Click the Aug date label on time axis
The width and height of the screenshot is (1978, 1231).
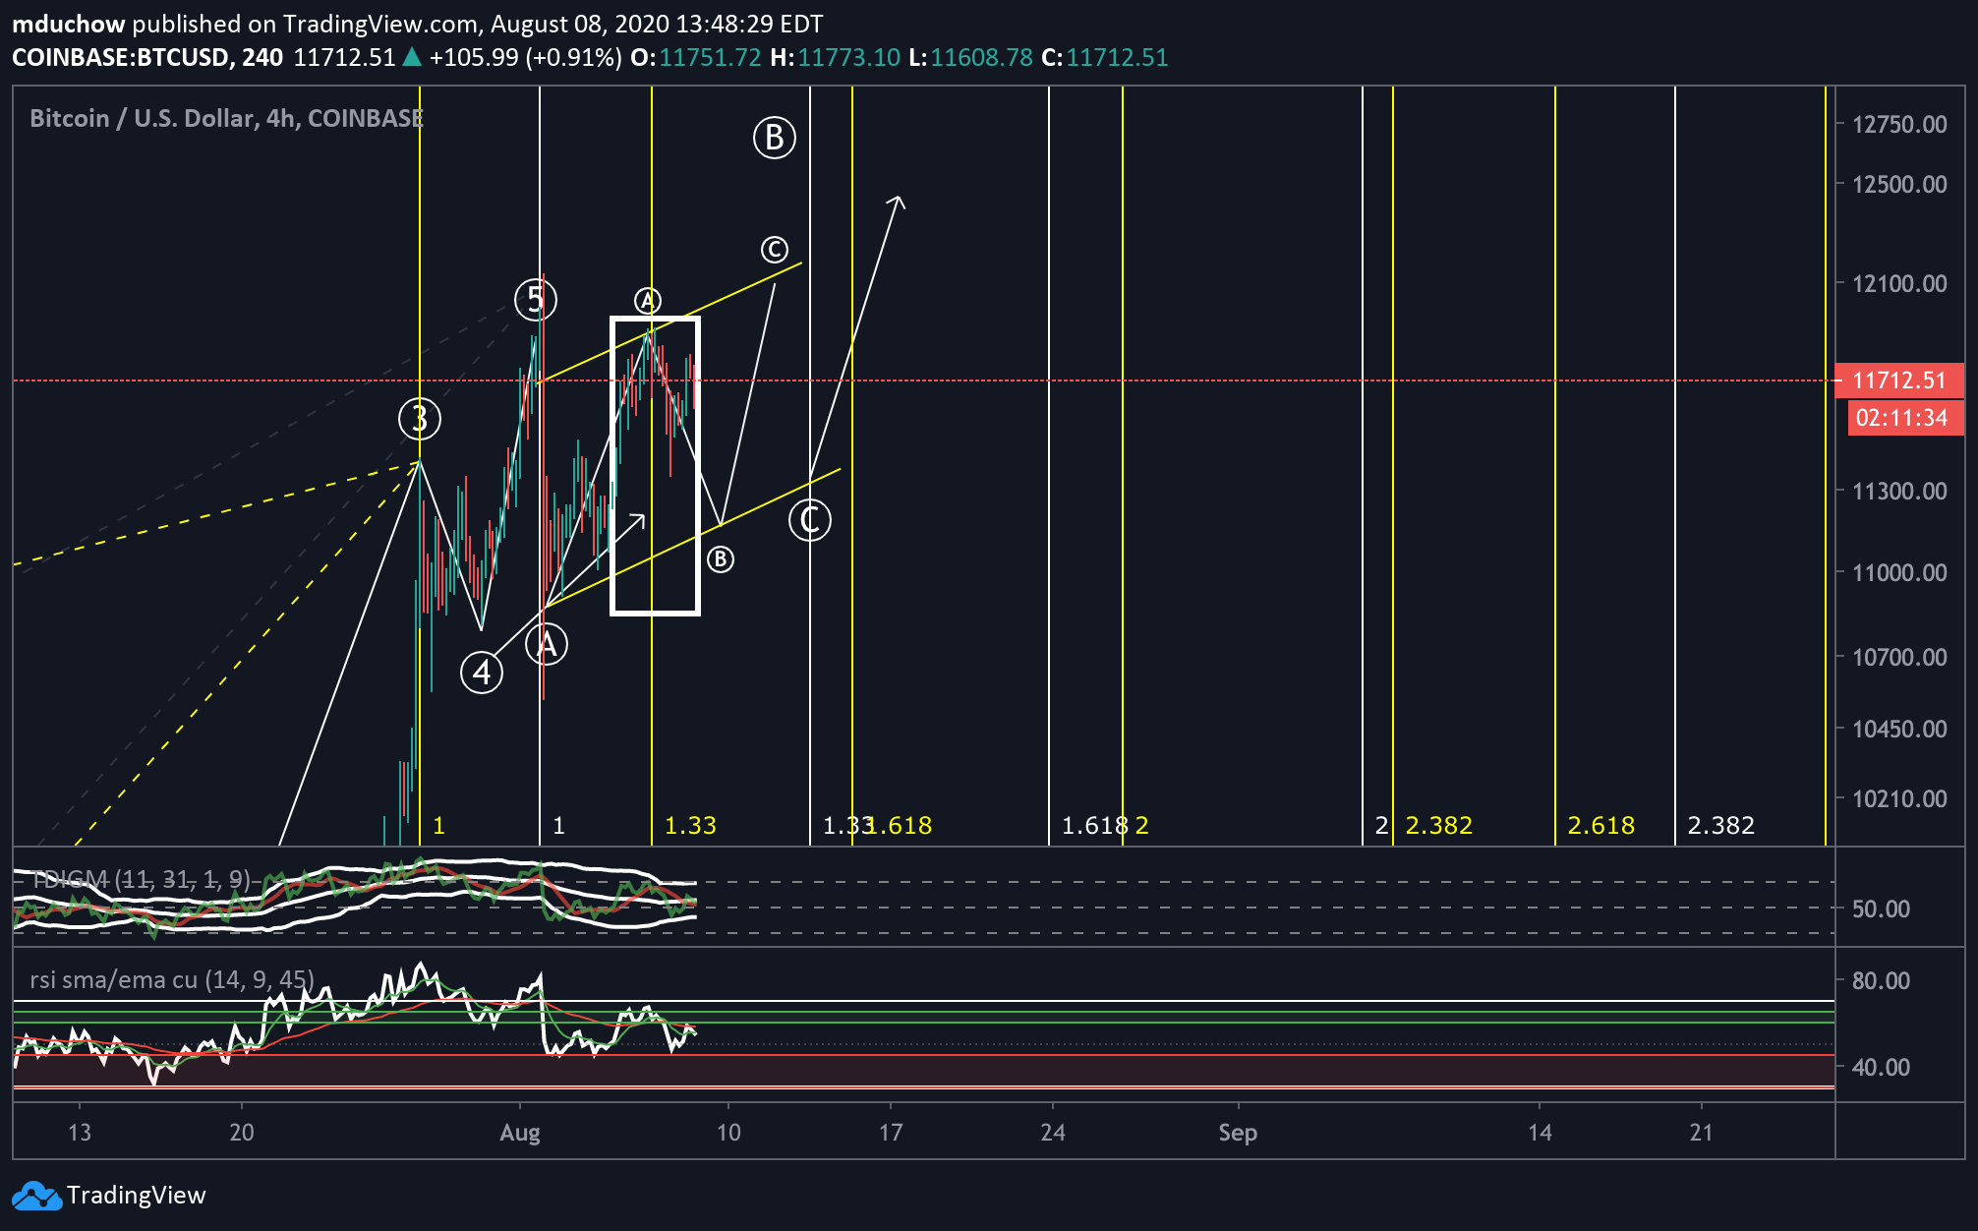coord(519,1133)
